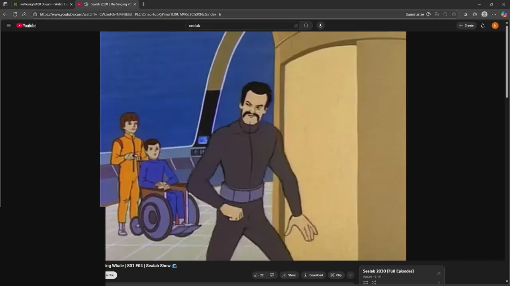
Task: Open the Favorites list icon
Action: pyautogui.click(x=475, y=14)
